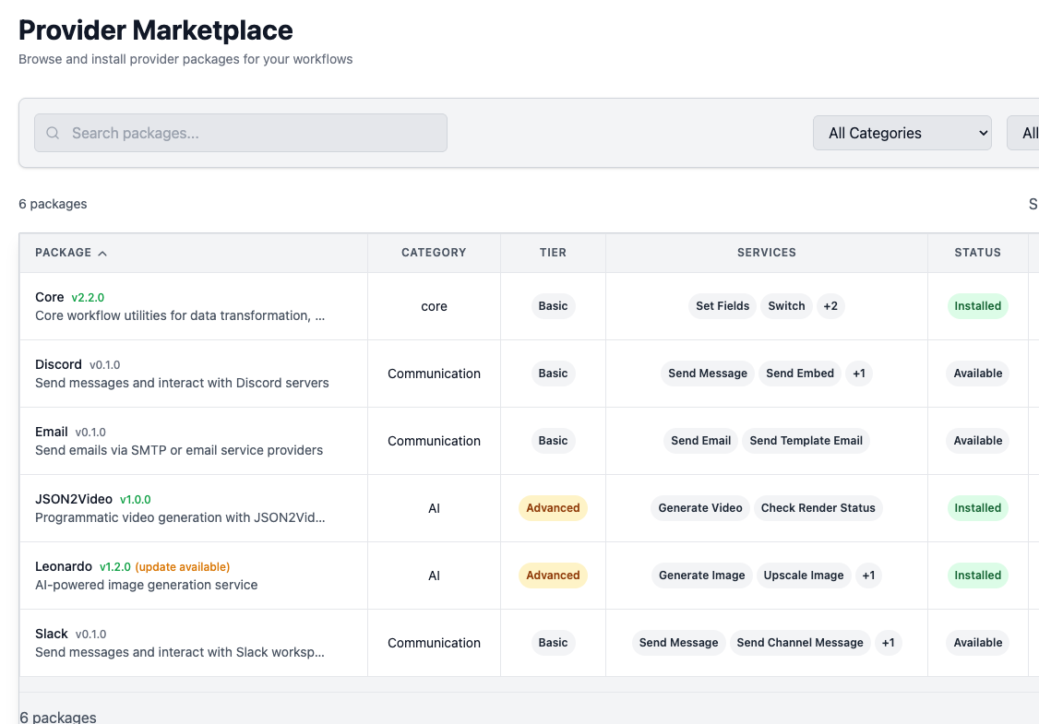The image size is (1039, 724).
Task: Click the TIER column header
Action: coord(553,252)
